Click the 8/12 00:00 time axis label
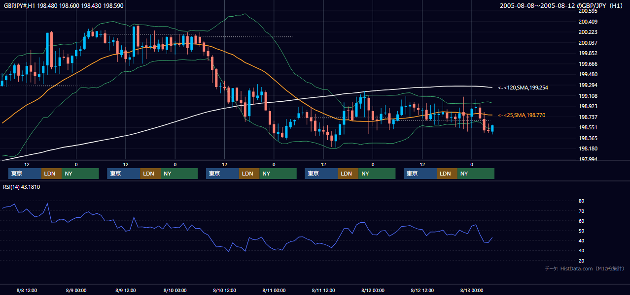 pos(373,290)
